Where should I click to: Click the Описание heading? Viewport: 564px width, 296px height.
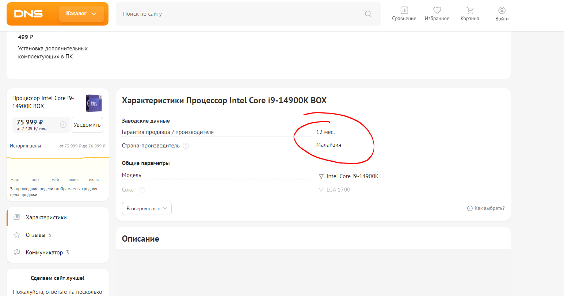(141, 239)
